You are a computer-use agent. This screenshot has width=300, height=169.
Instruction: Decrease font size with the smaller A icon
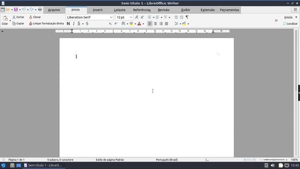pos(142,17)
